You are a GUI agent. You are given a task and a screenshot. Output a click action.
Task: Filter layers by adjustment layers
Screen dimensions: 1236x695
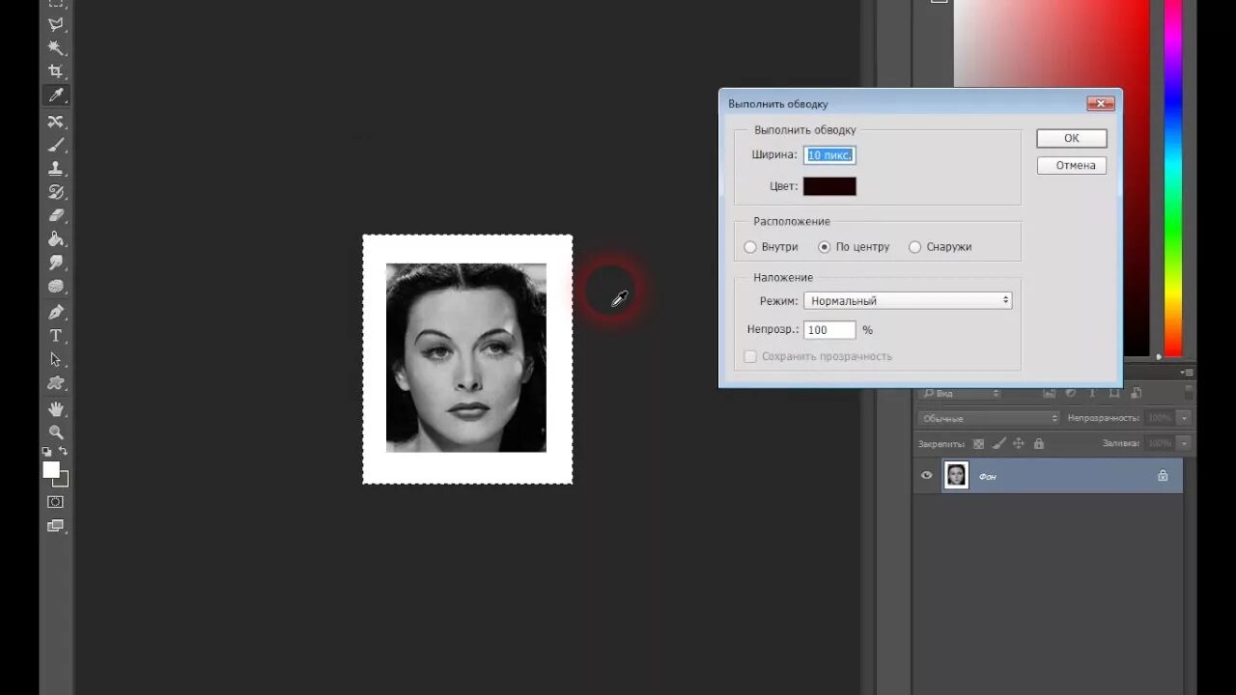(1071, 393)
